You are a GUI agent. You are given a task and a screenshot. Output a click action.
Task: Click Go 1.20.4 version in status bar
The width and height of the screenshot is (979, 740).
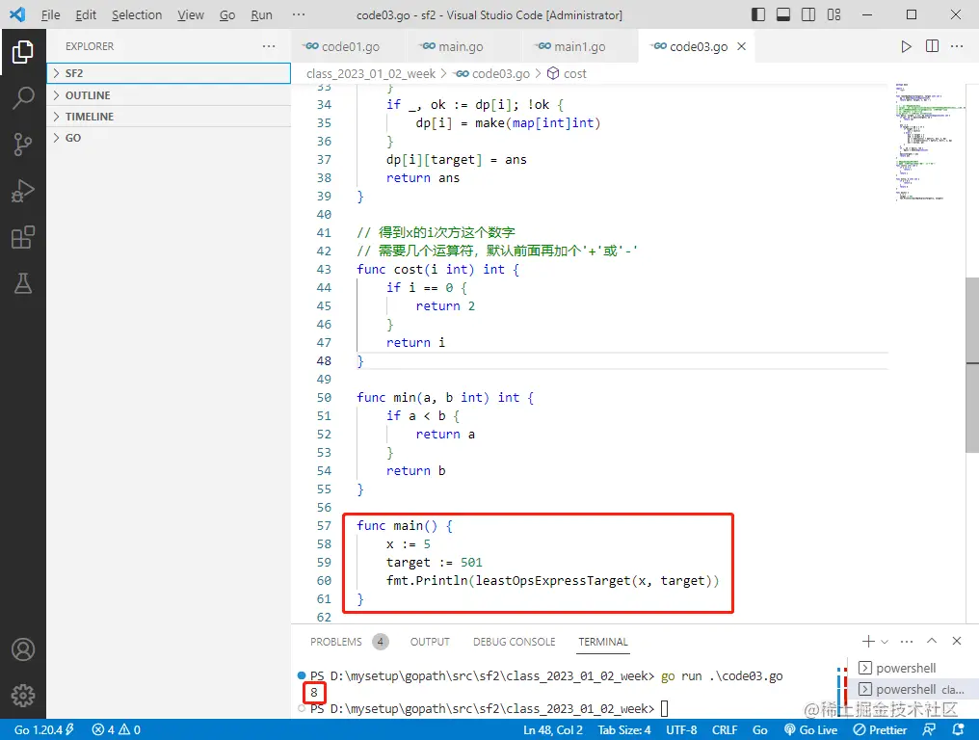point(43,729)
